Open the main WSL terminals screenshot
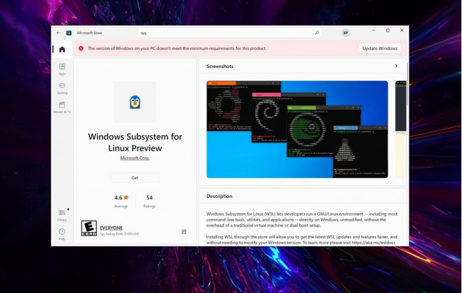 pos(297,129)
